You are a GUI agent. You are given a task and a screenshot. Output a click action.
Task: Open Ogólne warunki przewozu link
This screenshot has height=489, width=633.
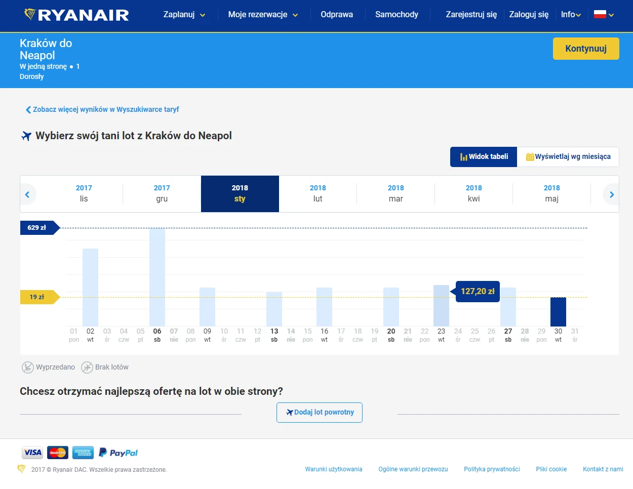413,469
